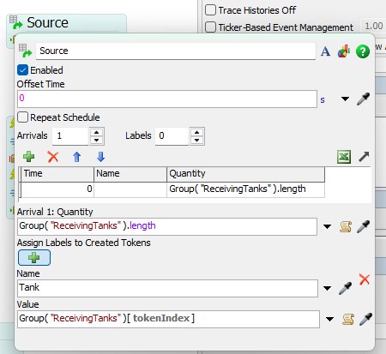Move arrival down with blue arrow
Image resolution: width=386 pixels, height=354 pixels.
(x=100, y=157)
